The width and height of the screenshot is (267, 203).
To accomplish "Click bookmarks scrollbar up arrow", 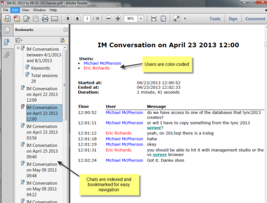I will click(x=65, y=47).
